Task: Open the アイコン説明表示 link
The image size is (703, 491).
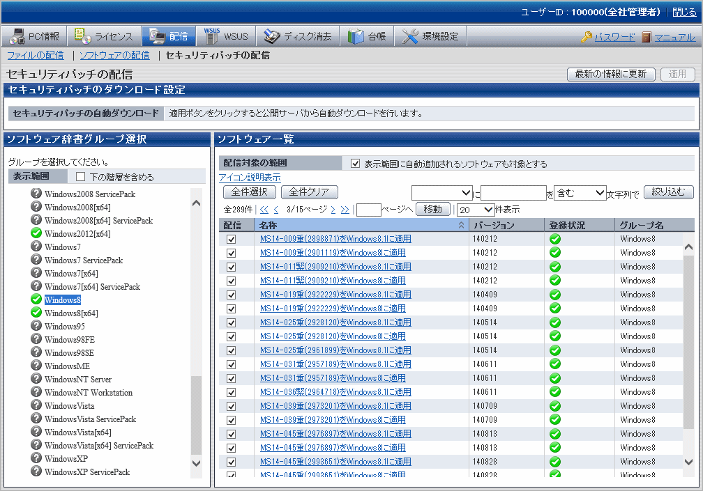Action: coord(250,178)
